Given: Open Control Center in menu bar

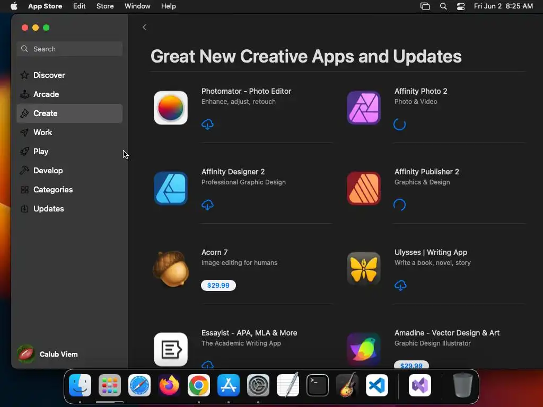Looking at the screenshot, I should [461, 6].
